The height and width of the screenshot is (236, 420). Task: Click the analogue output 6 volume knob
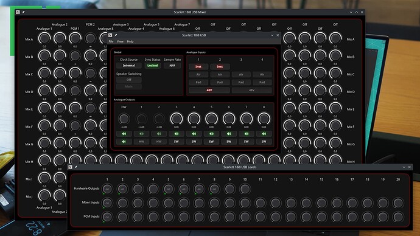coord(229,119)
